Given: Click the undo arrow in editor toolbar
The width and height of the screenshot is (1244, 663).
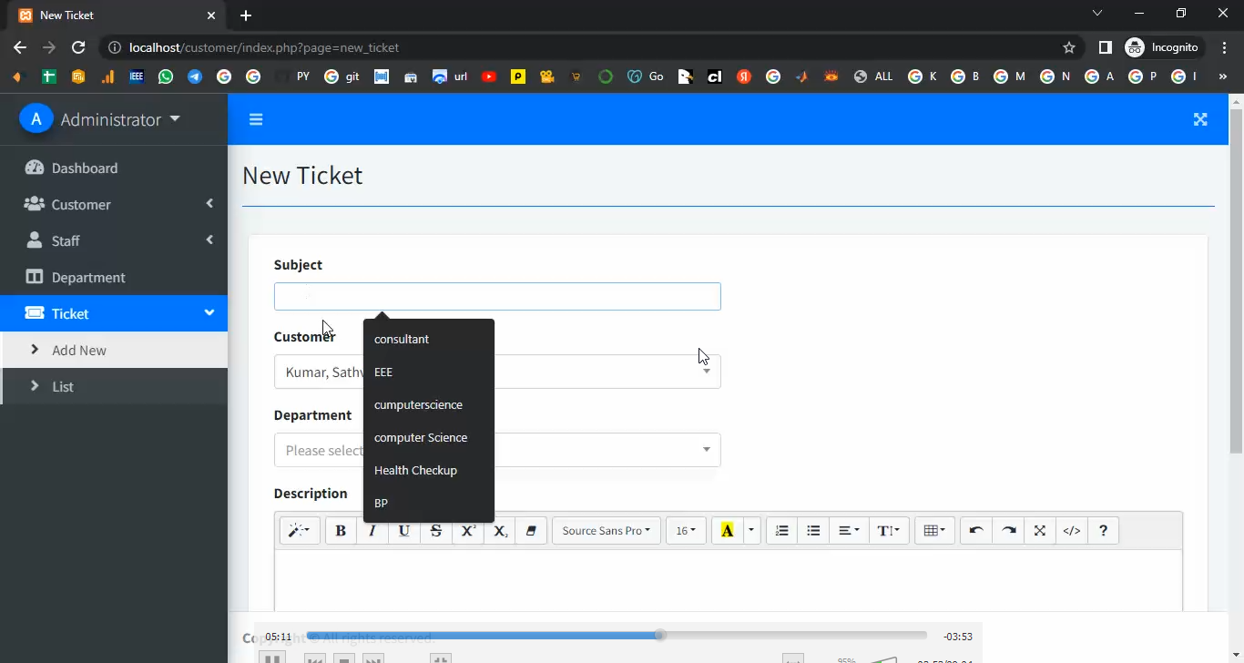Looking at the screenshot, I should pos(976,531).
